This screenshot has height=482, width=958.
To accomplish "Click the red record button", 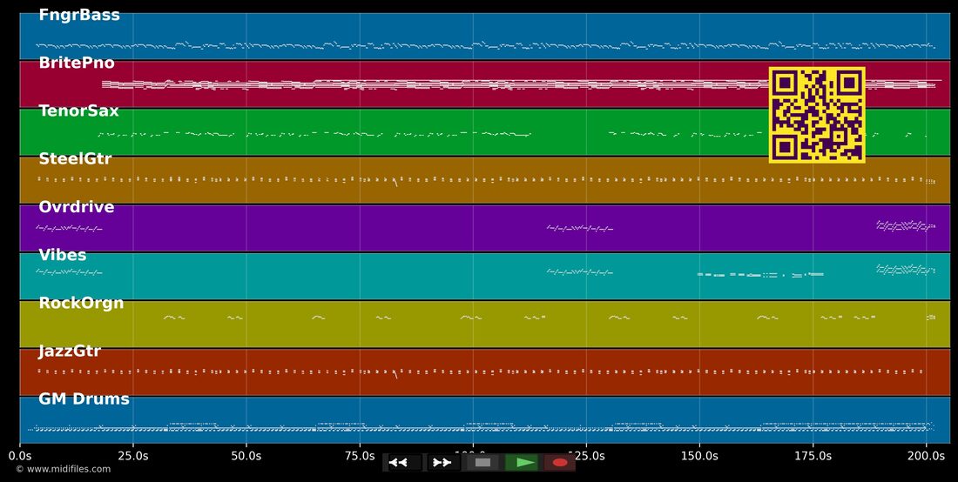I will [560, 463].
